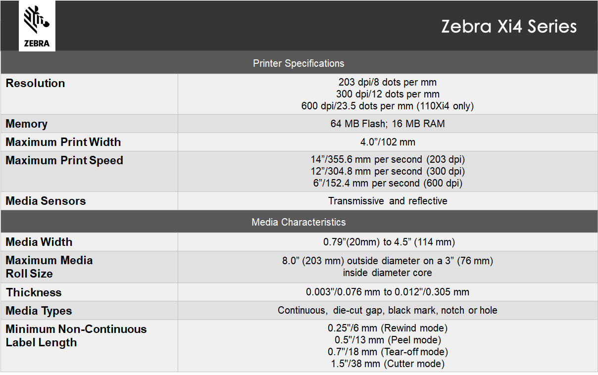Select the Media Types row label
The height and width of the screenshot is (375, 598).
[x=39, y=311]
